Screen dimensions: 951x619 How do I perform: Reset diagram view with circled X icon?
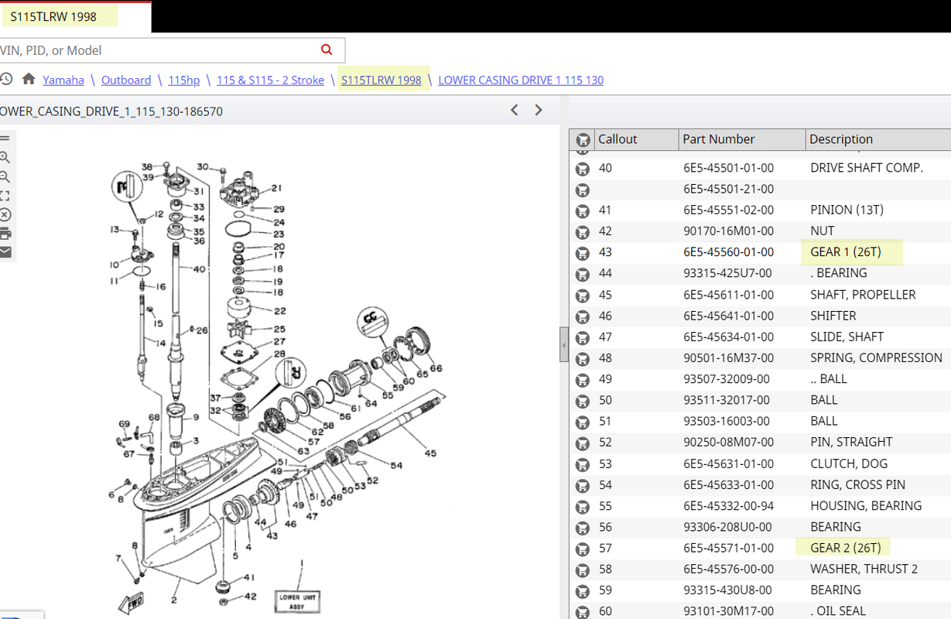point(5,214)
